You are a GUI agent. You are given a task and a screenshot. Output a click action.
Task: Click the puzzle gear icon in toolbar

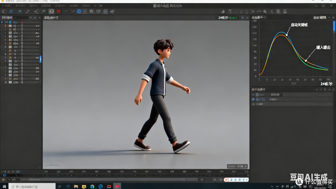pyautogui.click(x=112, y=12)
